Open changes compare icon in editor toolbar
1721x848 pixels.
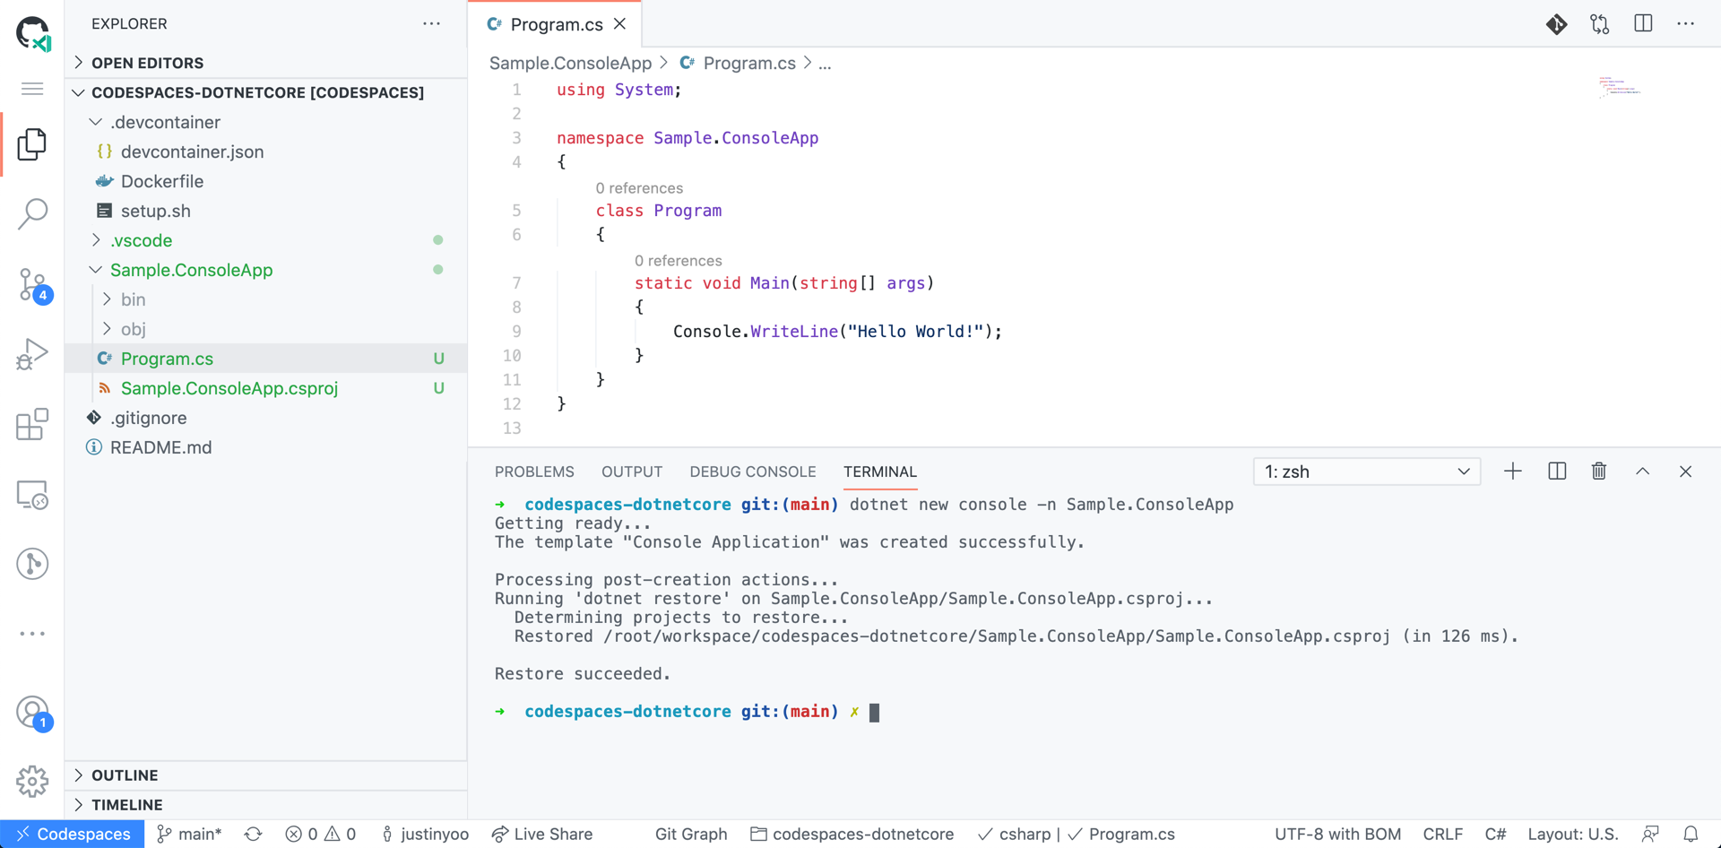click(x=1600, y=24)
